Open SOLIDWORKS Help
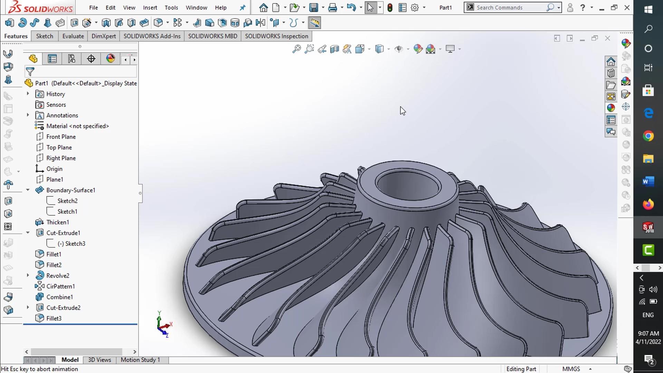Screen dimensions: 663x373 click(582, 7)
